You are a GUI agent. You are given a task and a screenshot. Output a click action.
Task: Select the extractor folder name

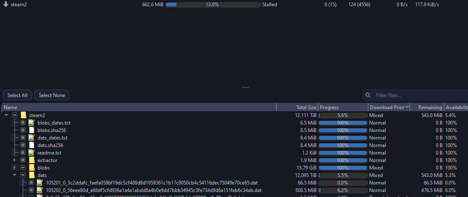(x=48, y=160)
